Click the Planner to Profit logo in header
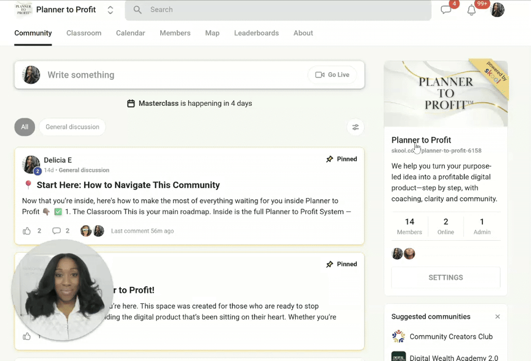 pos(23,9)
